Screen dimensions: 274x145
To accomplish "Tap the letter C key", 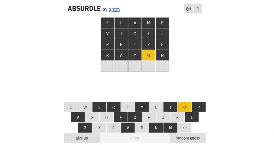I will pyautogui.click(x=114, y=128).
